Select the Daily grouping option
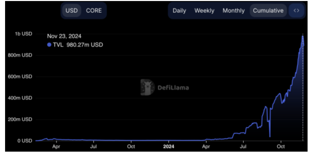 coord(179,10)
